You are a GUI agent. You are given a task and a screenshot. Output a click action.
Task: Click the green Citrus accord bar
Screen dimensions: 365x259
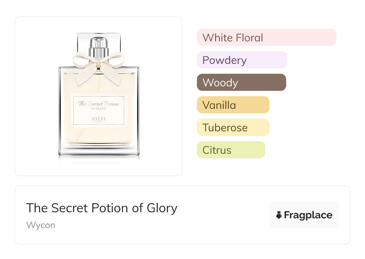coord(231,150)
